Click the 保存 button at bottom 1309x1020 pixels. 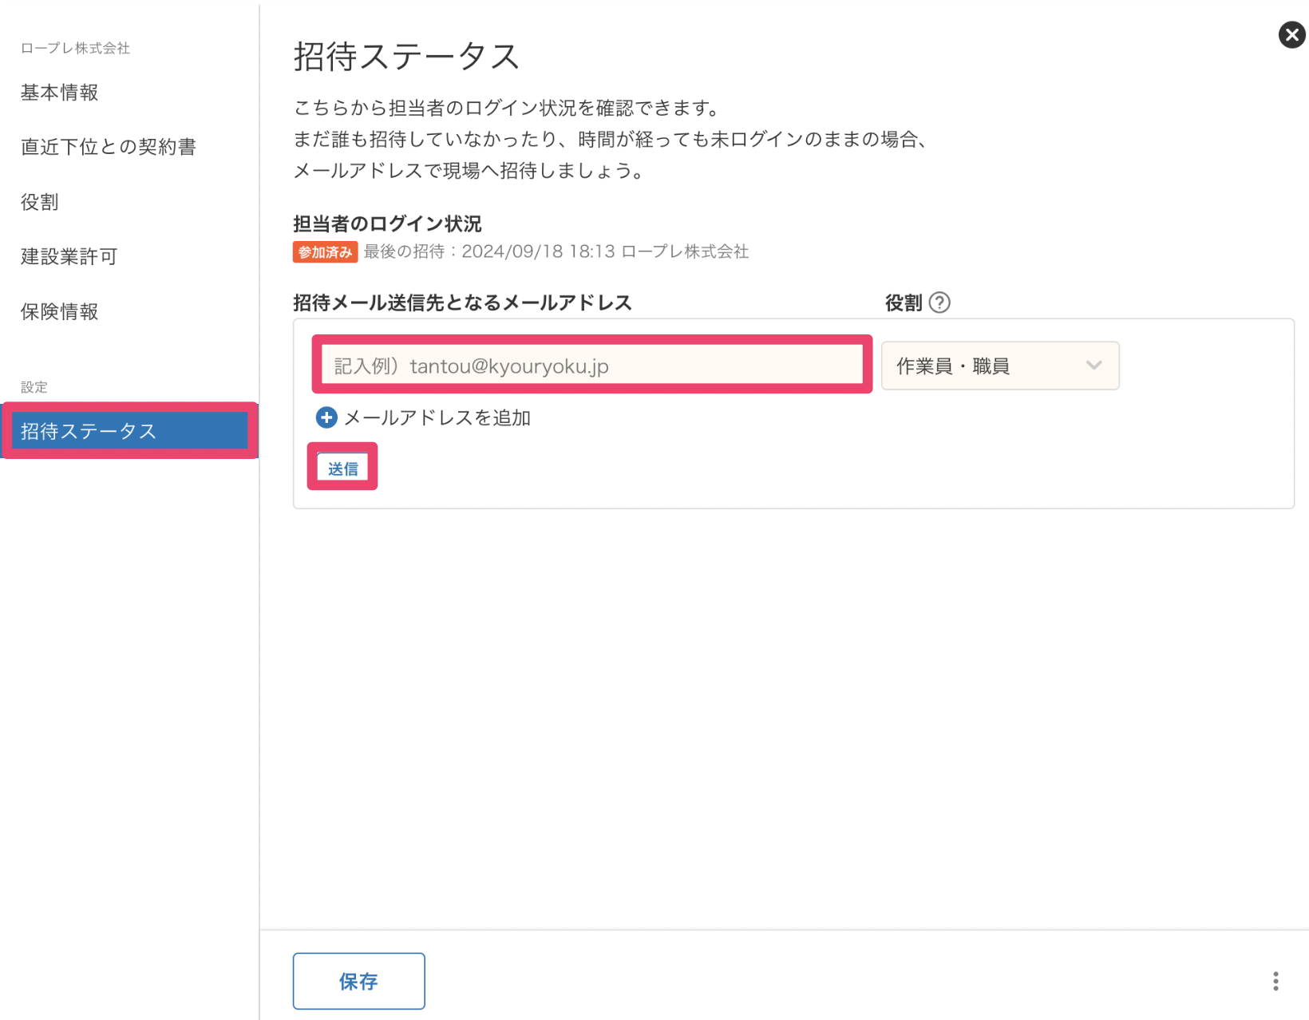point(358,981)
